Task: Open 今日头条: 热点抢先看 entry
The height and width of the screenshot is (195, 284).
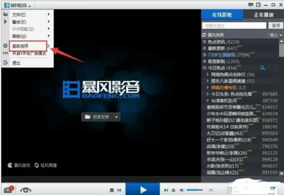Action: pos(231,94)
